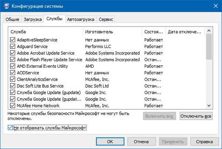Disable McAfee Home Network checkbox

pyautogui.click(x=13, y=106)
